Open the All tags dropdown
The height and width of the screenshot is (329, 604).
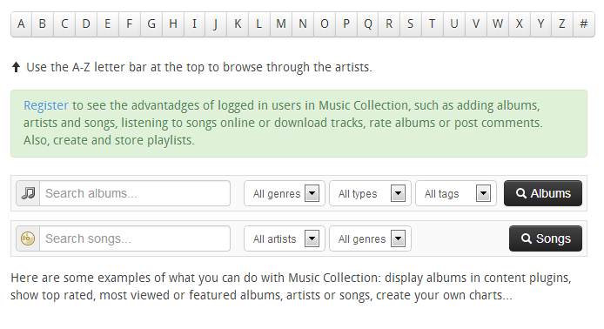[456, 193]
